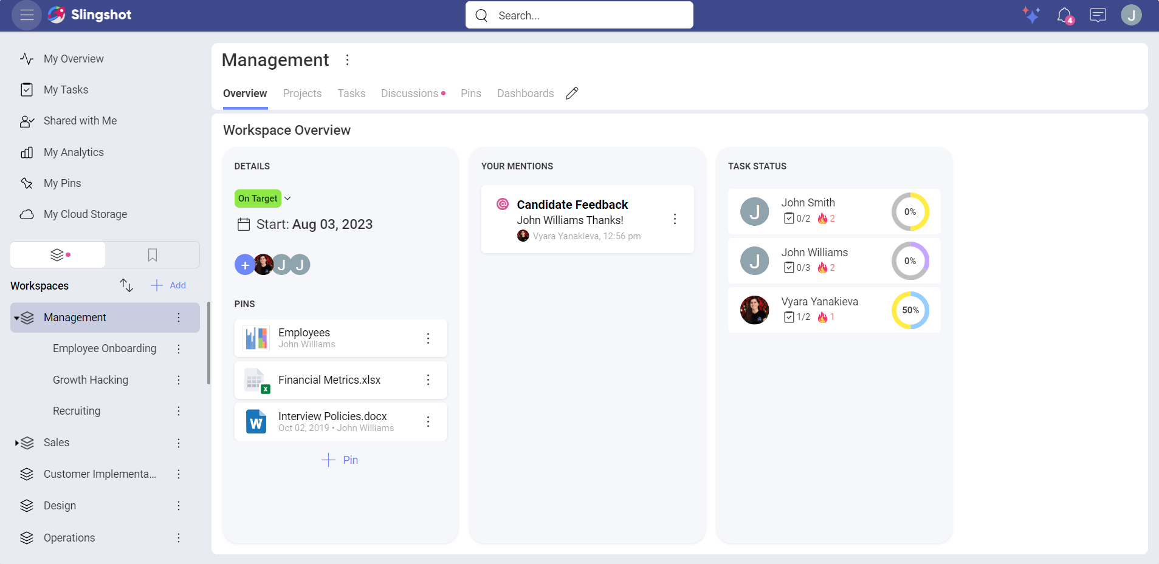The image size is (1159, 564).
Task: Open options for Customer Implementation workspace
Action: 179,474
